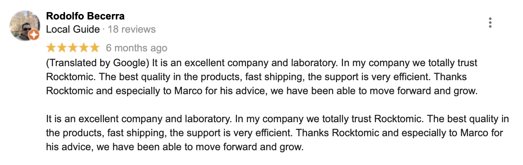Viewport: 523px width, 165px height.
Task: Click the Translated by Google label
Action: (98, 63)
